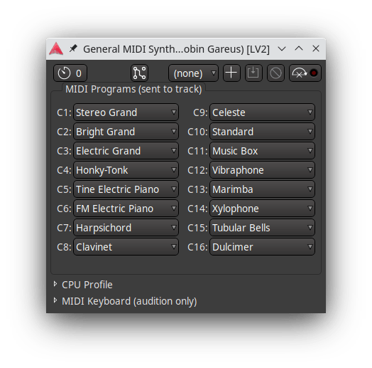Open C11 Music Box program dropdown
This screenshot has width=372, height=368.
[x=263, y=151]
